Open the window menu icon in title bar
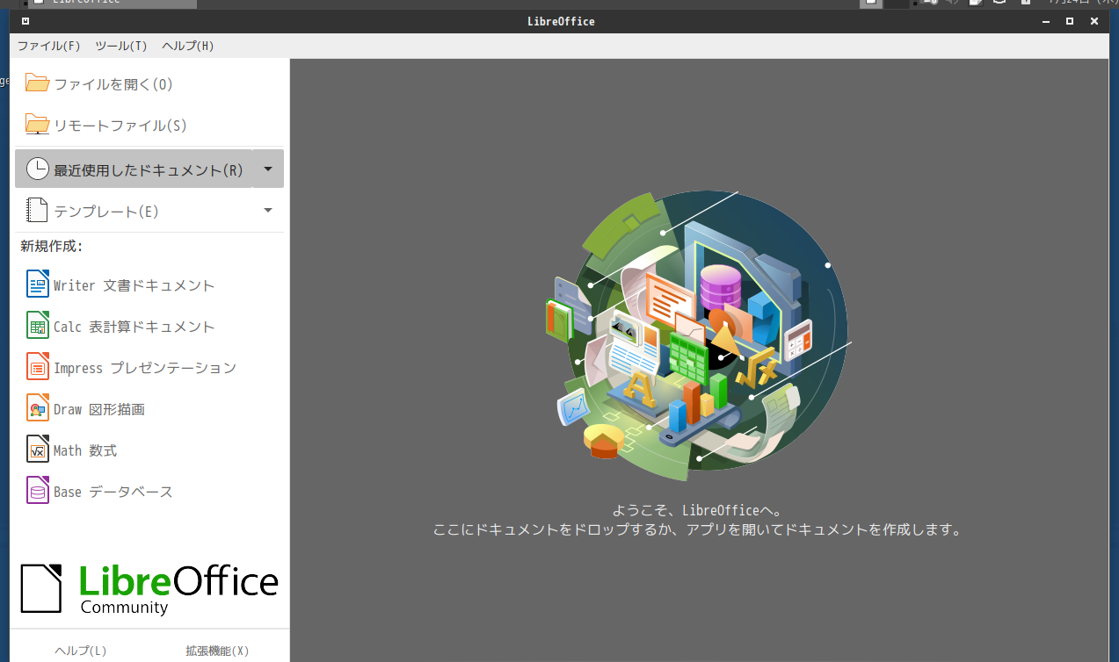Viewport: 1119px width, 662px height. coord(25,21)
